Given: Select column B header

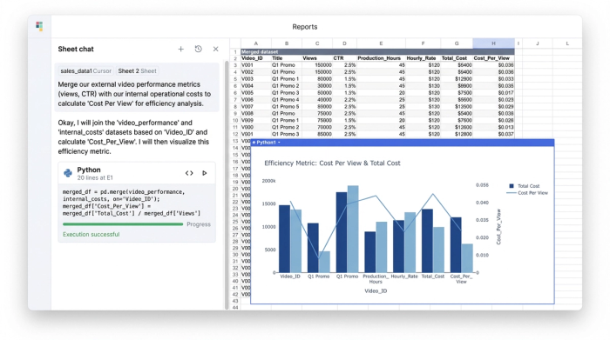Looking at the screenshot, I should click(x=287, y=43).
